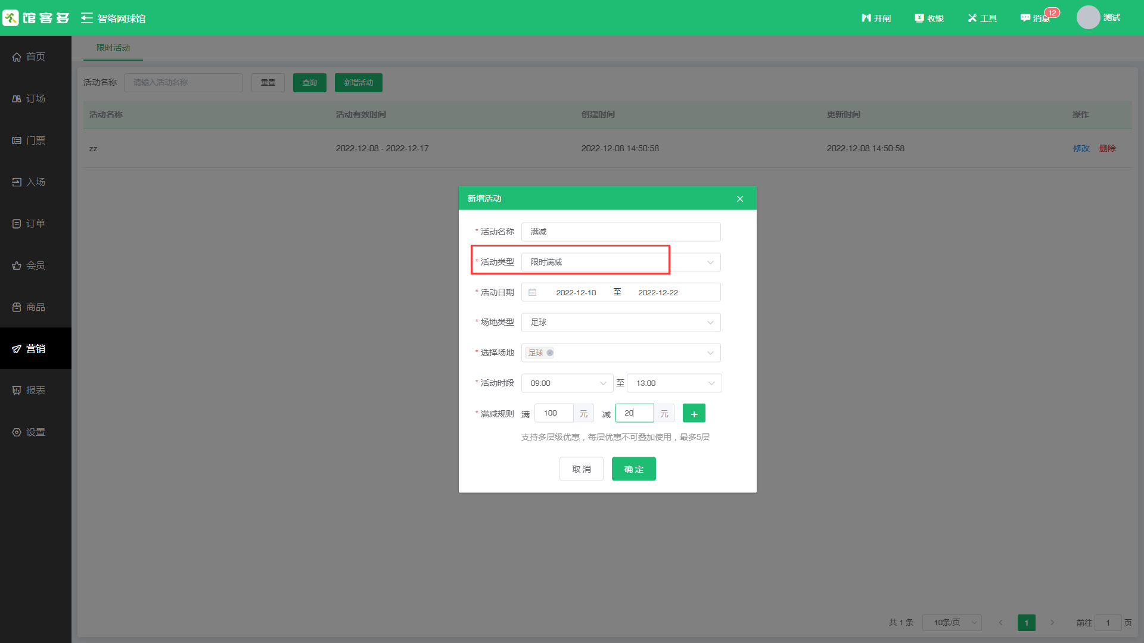The image size is (1144, 643).
Task: Click the 活动名称 input in dialog
Action: click(620, 232)
